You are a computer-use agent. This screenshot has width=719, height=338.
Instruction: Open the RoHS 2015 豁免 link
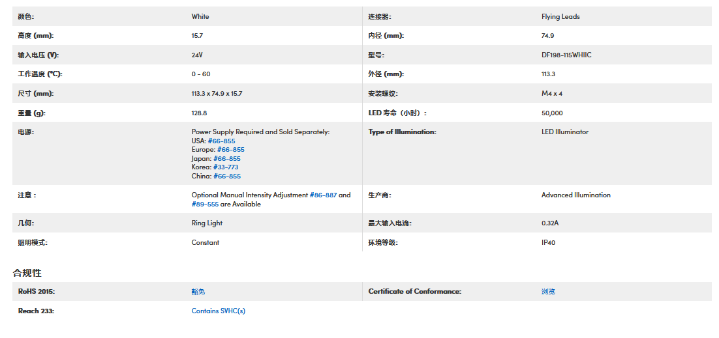[x=198, y=292]
